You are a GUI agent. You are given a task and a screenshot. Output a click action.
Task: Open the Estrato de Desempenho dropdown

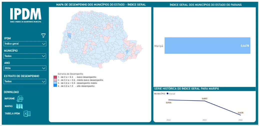click(25, 81)
